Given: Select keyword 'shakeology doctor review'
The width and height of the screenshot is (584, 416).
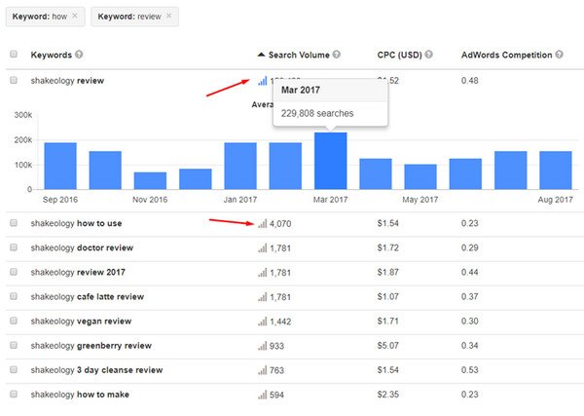Looking at the screenshot, I should (82, 247).
